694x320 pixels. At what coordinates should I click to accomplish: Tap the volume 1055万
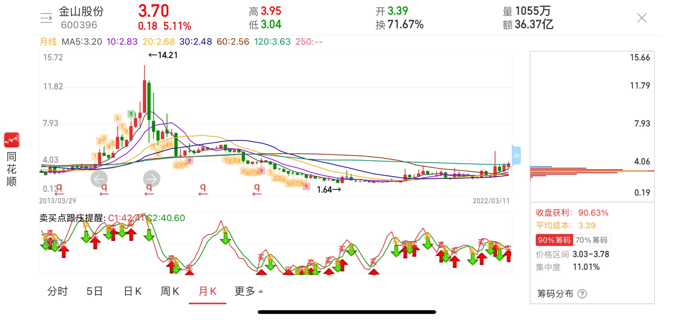[533, 11]
